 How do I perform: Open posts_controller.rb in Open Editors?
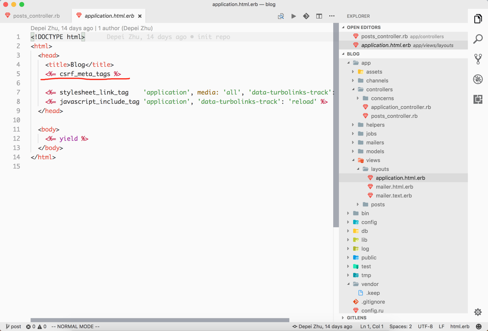403,37
